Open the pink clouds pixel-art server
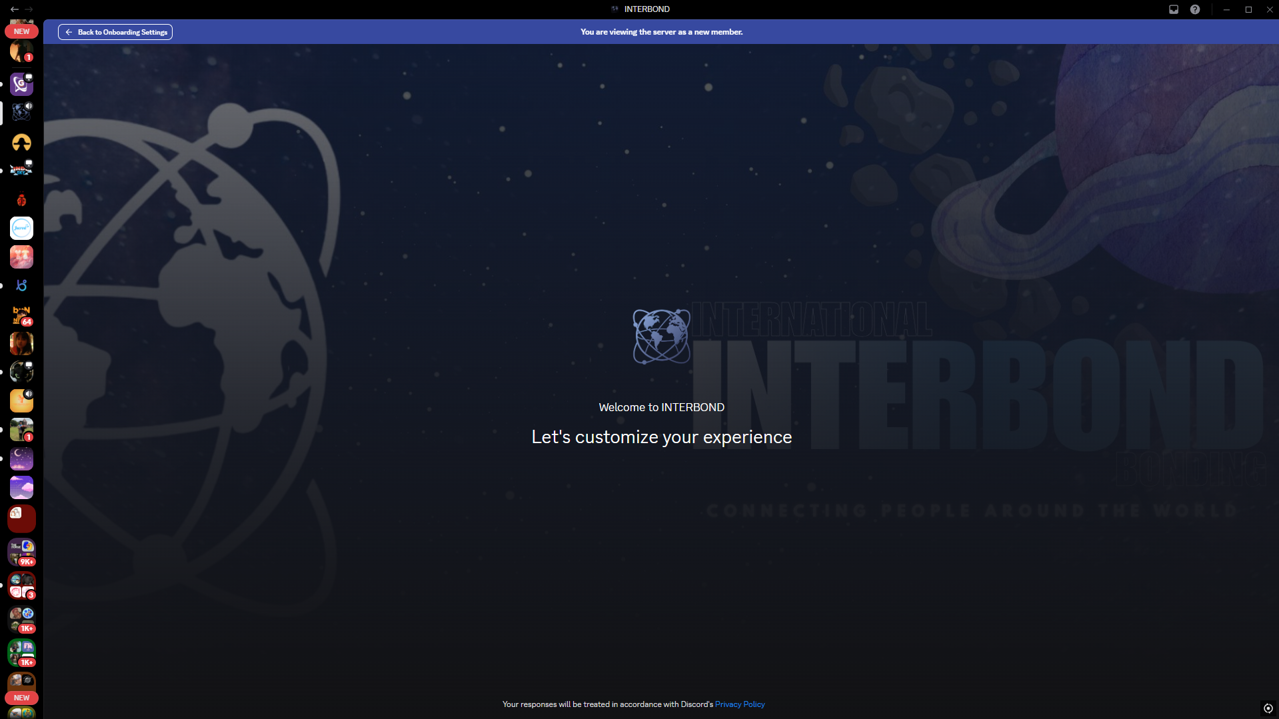 [21, 487]
